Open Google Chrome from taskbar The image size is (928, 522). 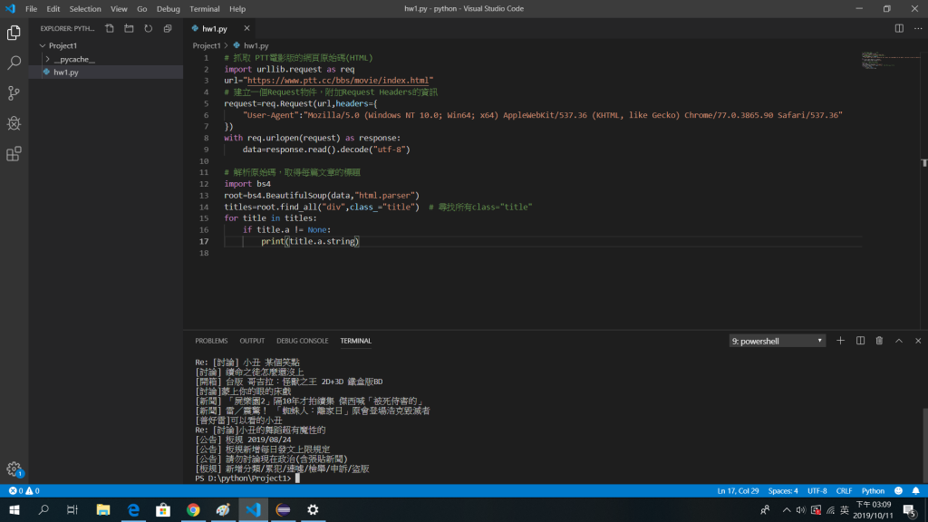click(193, 509)
